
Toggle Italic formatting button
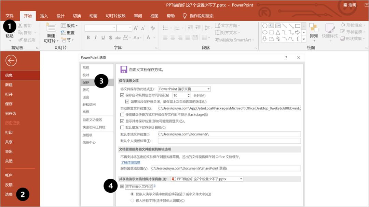pyautogui.click(x=96, y=37)
